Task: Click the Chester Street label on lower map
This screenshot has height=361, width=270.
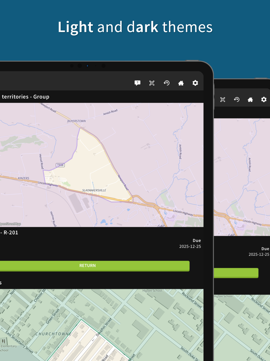Action: click(40, 296)
